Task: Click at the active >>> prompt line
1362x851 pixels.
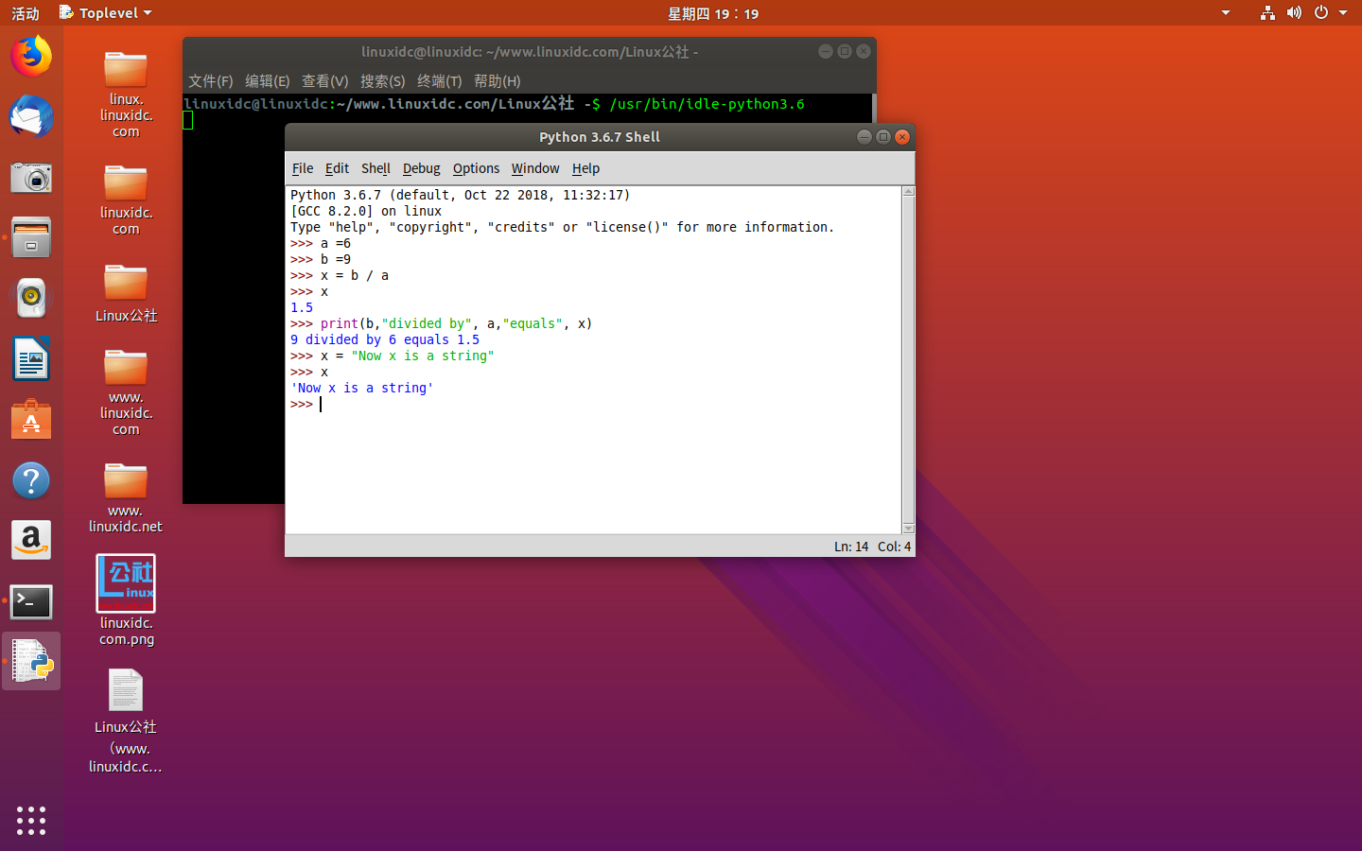Action: [x=306, y=405]
